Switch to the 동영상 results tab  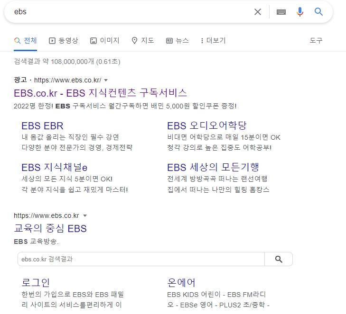coord(64,40)
